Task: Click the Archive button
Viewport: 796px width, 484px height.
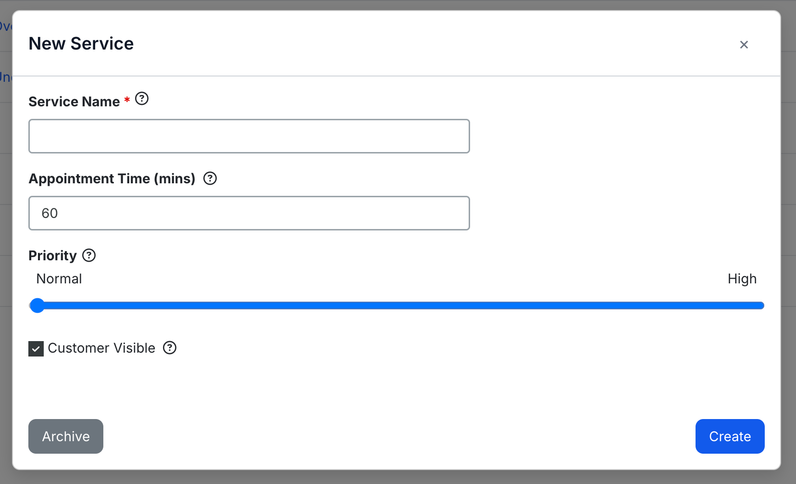Action: click(66, 436)
